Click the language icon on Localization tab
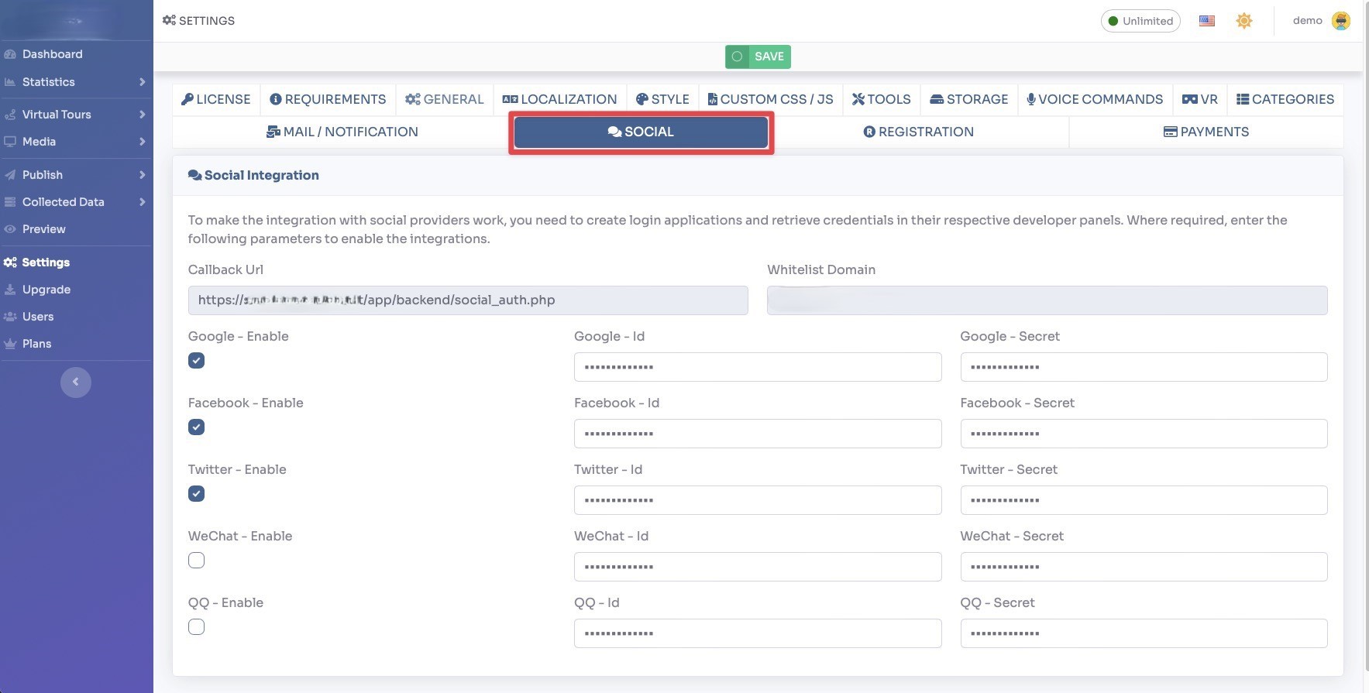The width and height of the screenshot is (1369, 693). click(510, 99)
